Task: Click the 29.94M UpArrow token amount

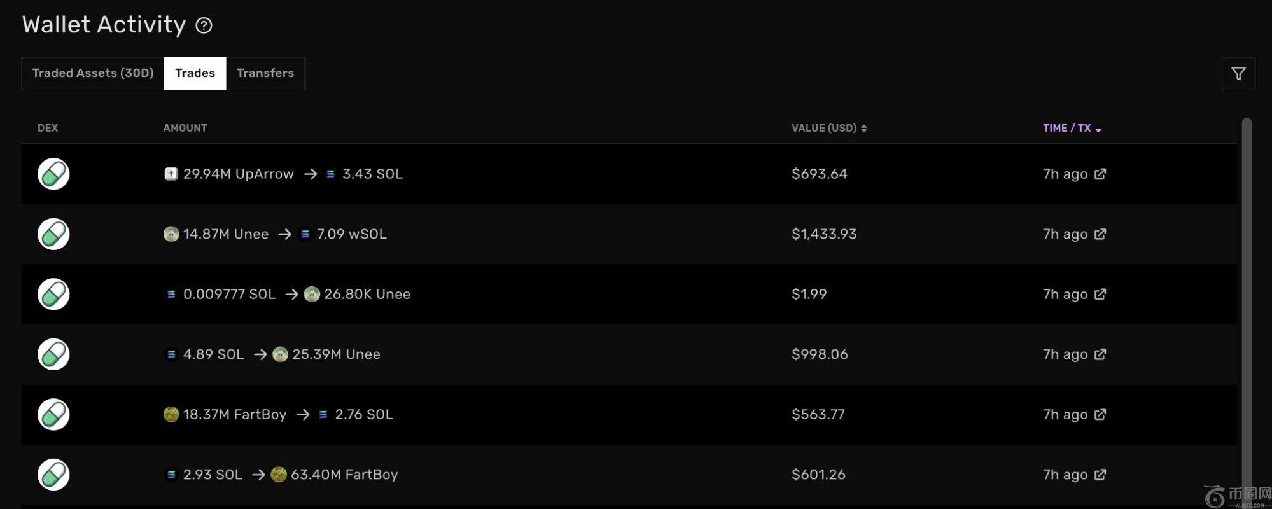Action: [238, 174]
